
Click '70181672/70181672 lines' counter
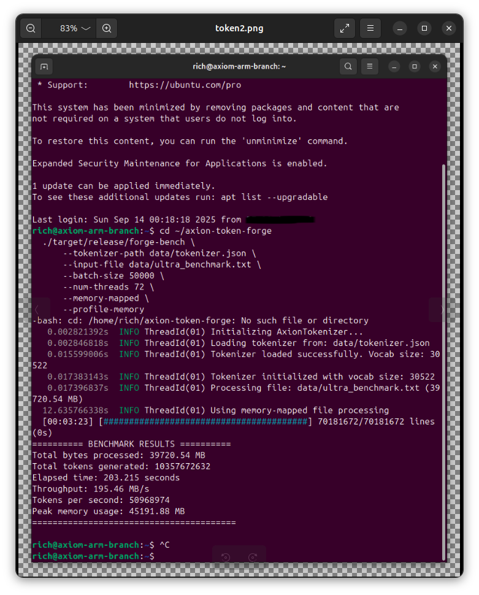click(376, 421)
